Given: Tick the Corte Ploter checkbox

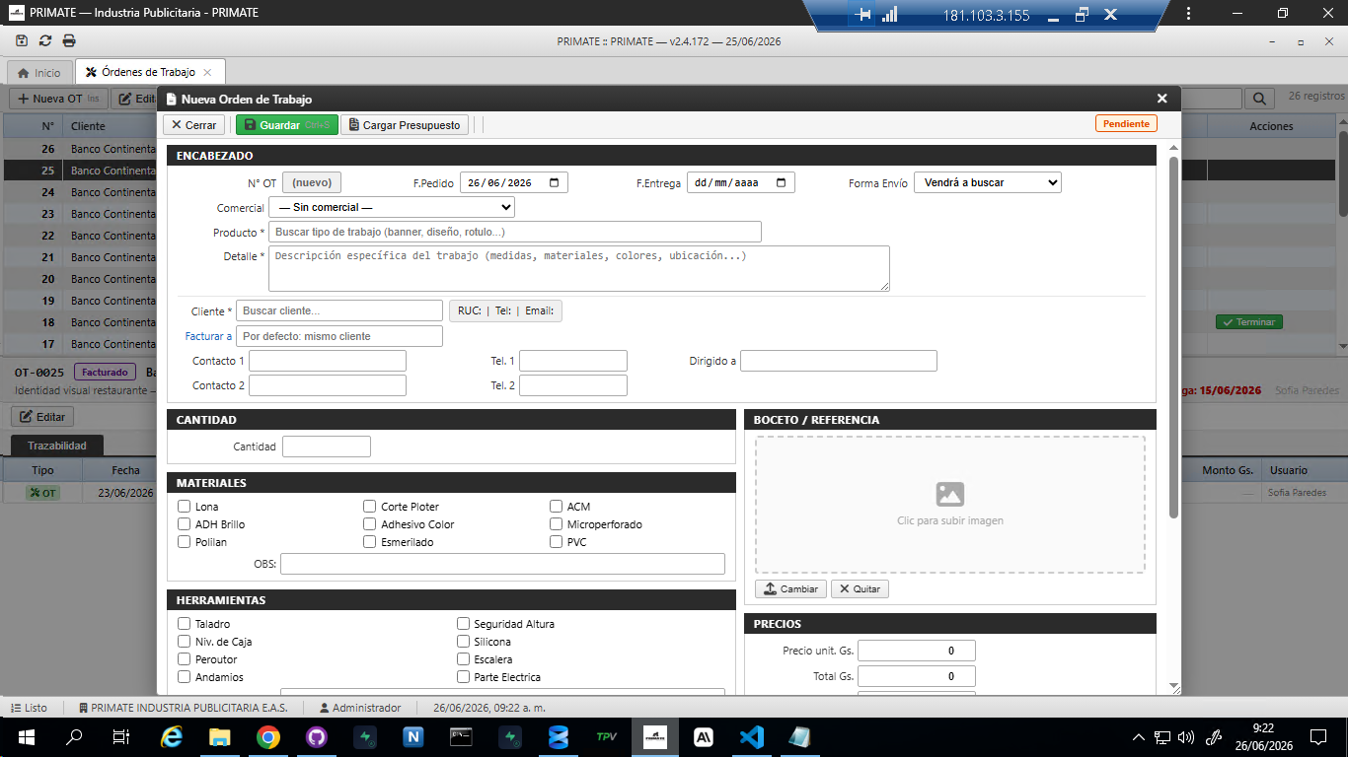Looking at the screenshot, I should click(x=370, y=507).
